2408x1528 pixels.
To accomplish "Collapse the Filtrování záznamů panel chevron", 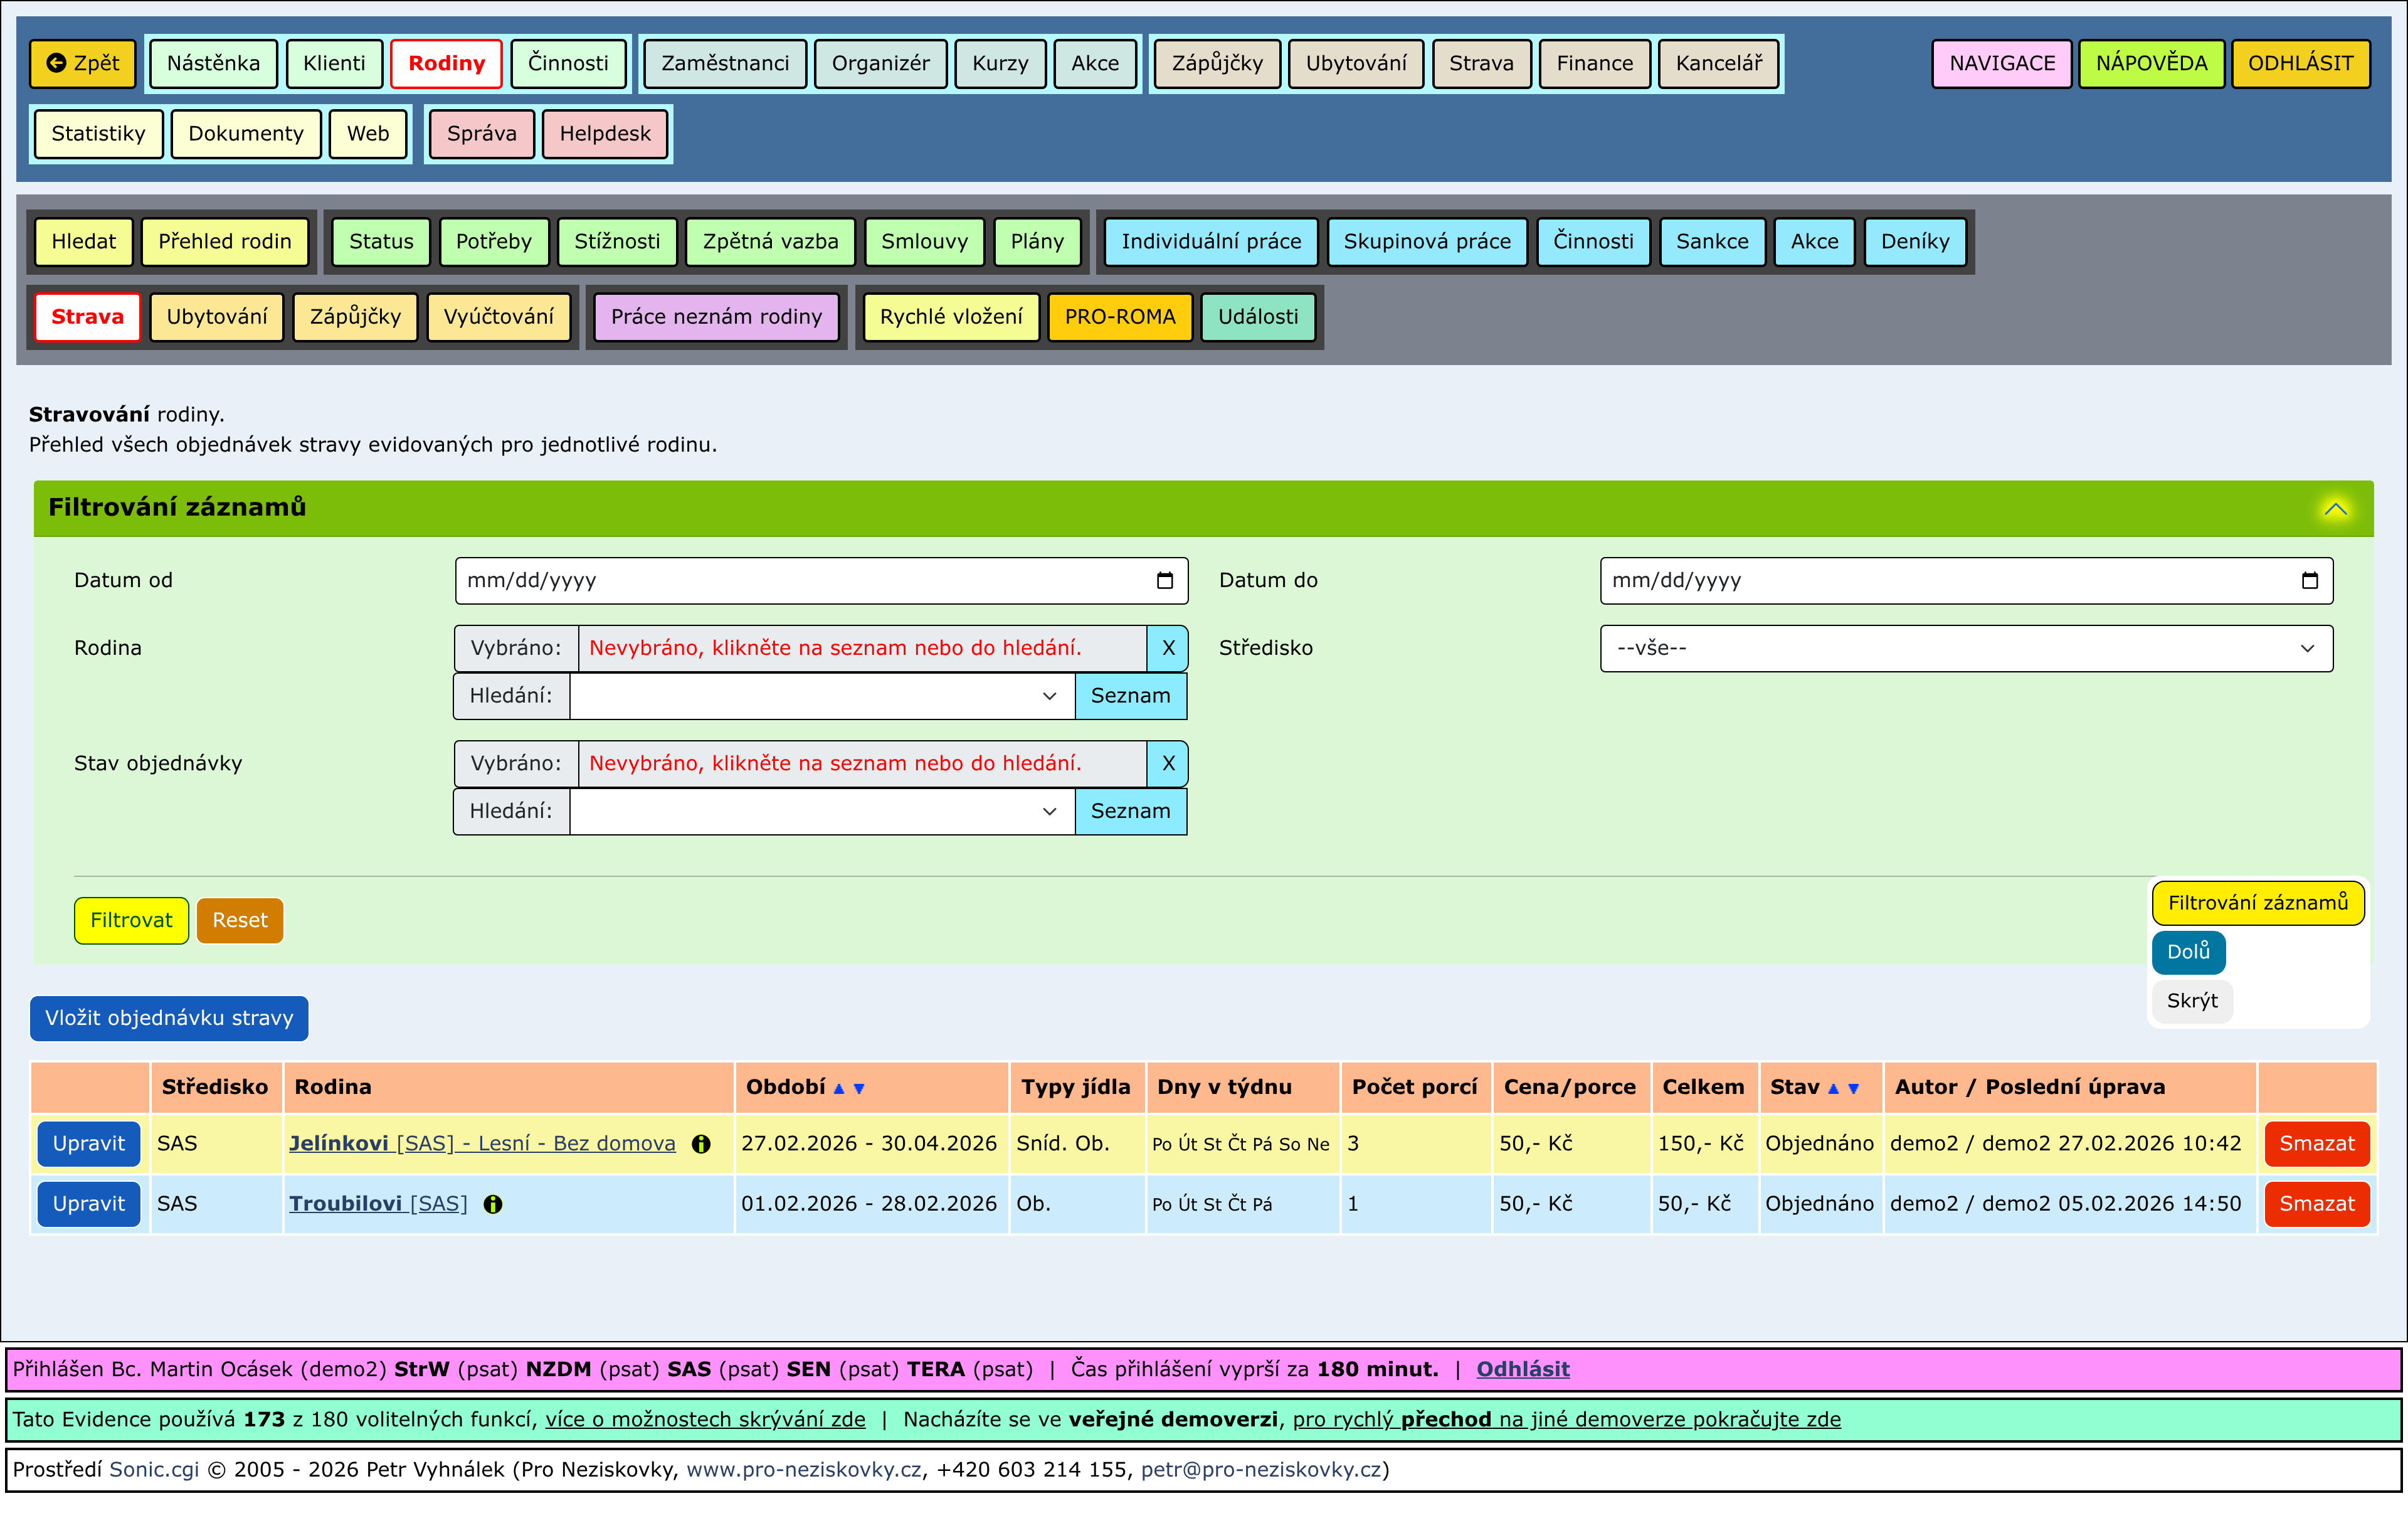I will coord(2335,508).
